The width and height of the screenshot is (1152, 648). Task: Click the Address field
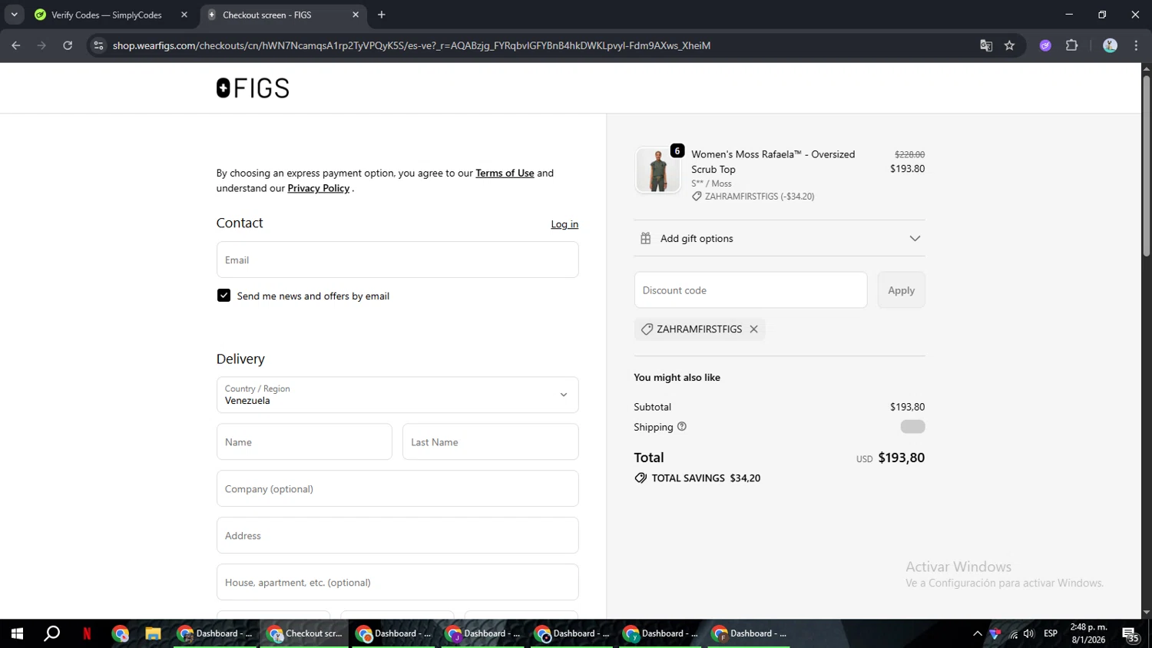pyautogui.click(x=397, y=535)
